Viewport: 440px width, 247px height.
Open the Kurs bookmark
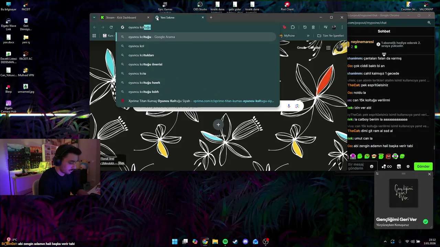pyautogui.click(x=108, y=36)
